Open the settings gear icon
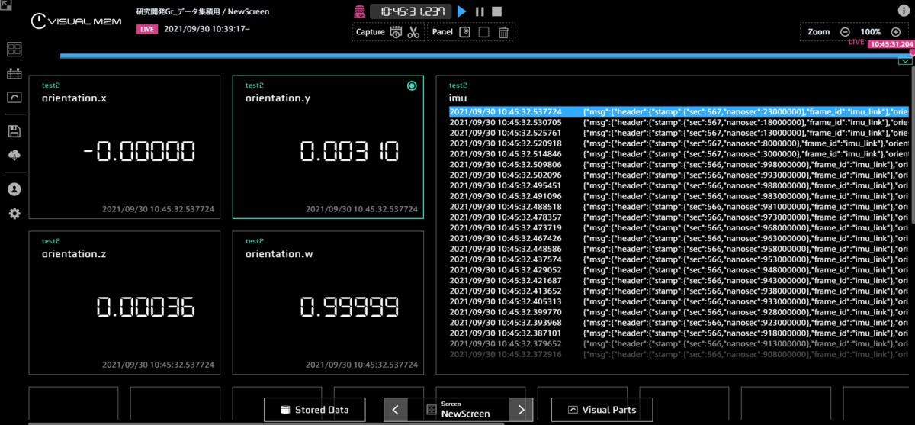Screen dimensions: 915x425 tap(14, 214)
